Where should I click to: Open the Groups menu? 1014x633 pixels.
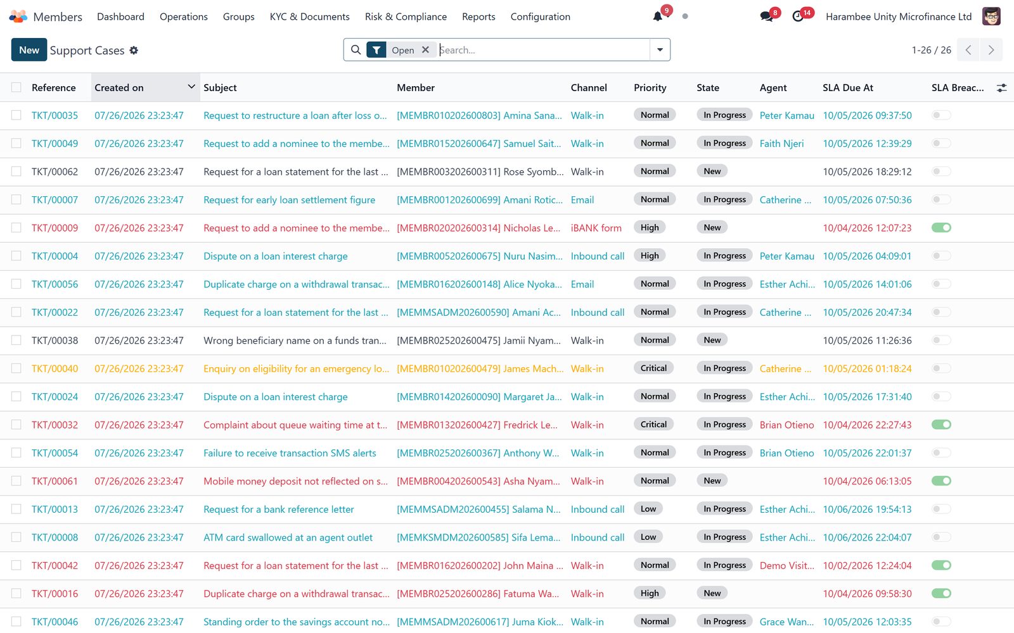[x=239, y=16]
